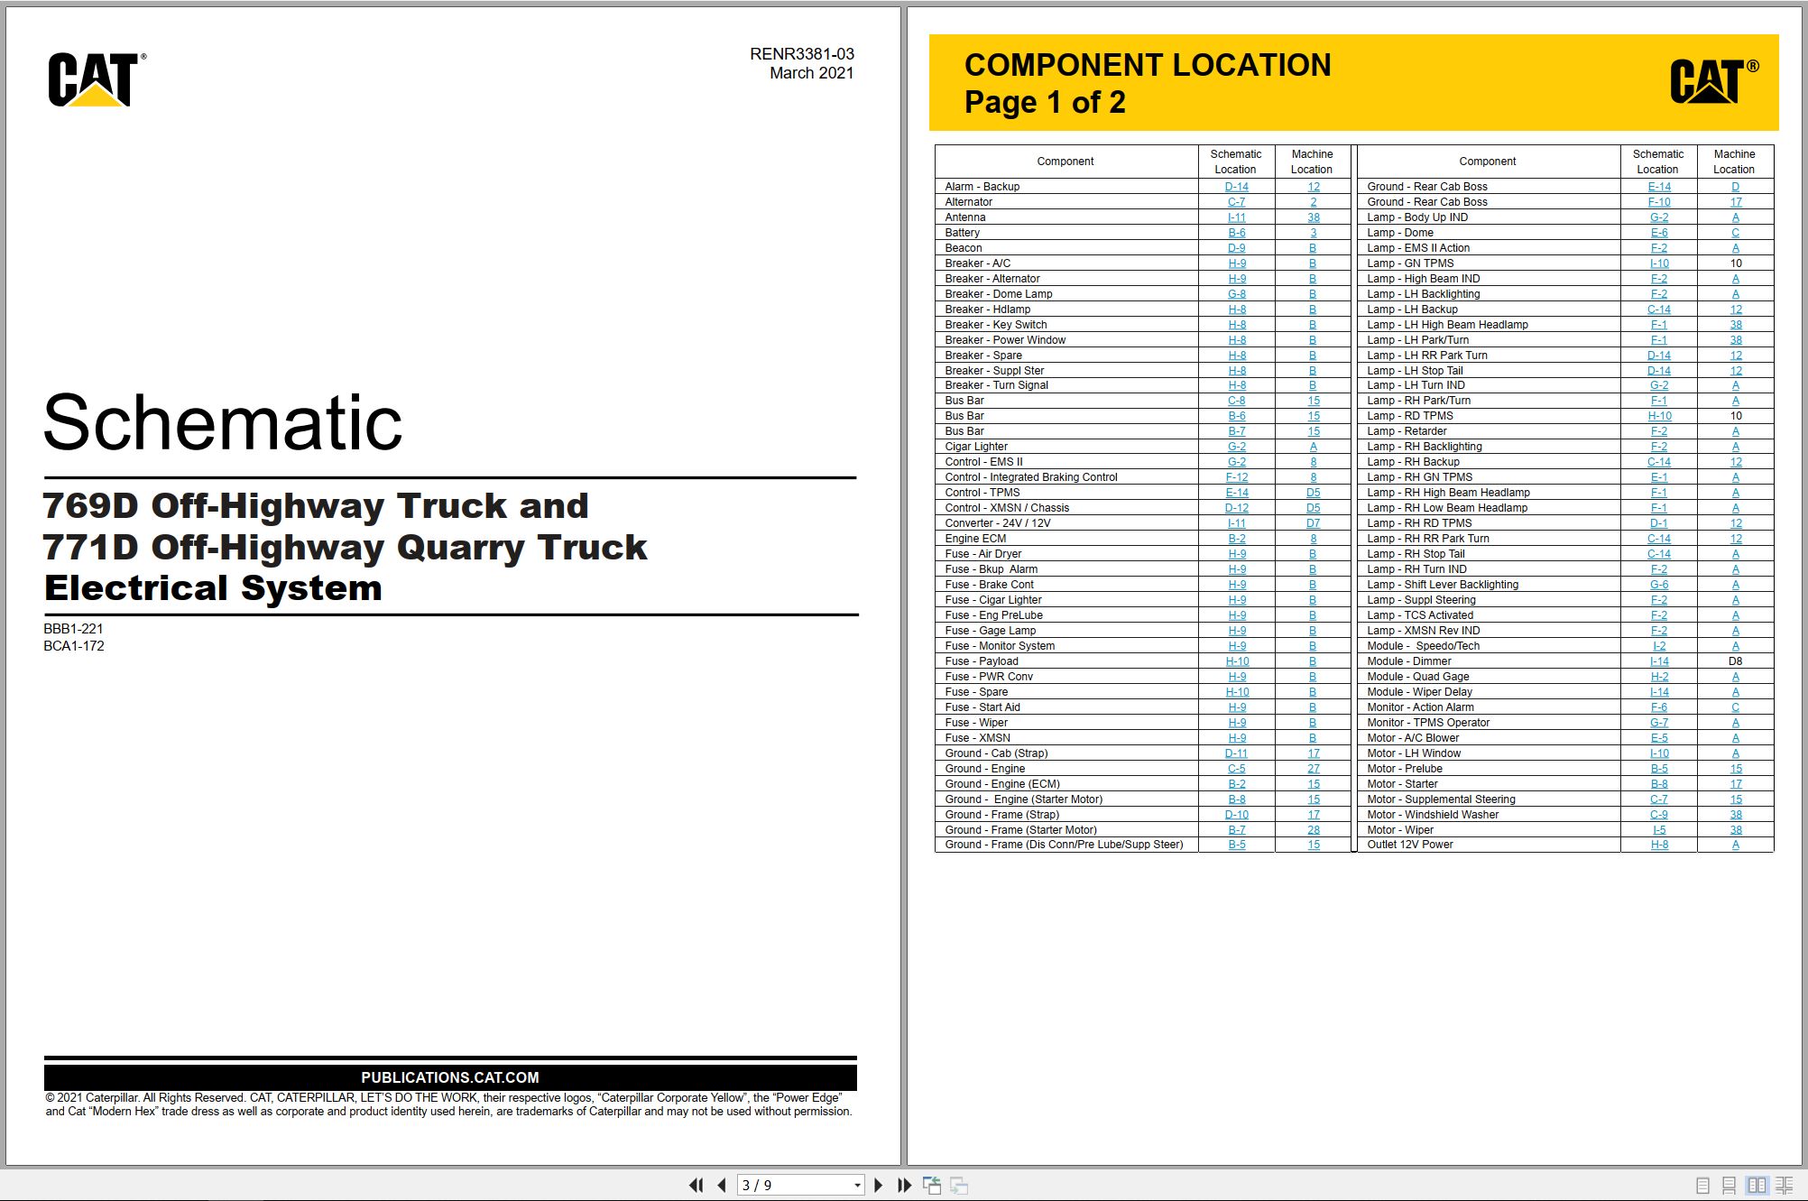The image size is (1808, 1201).
Task: Open schematic location G-8 for Breaker - Dome Lamp
Action: [x=1236, y=294]
